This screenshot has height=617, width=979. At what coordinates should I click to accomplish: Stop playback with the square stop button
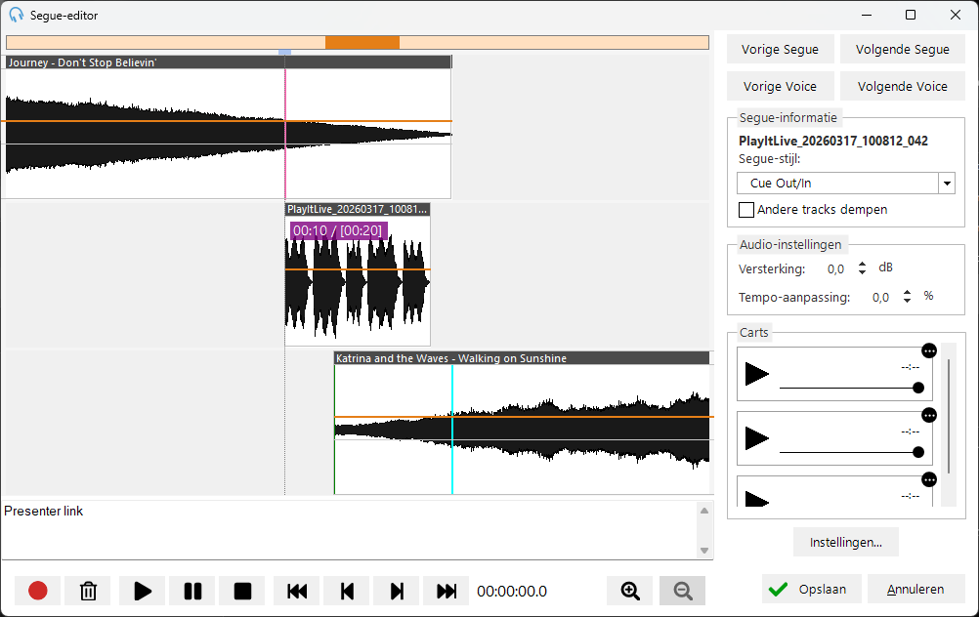pyautogui.click(x=242, y=591)
